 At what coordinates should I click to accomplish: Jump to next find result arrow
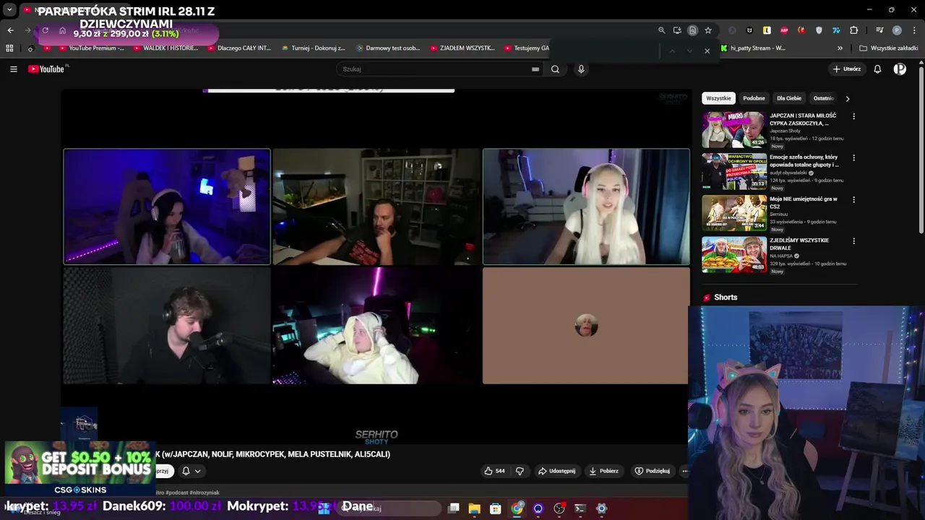click(x=689, y=51)
